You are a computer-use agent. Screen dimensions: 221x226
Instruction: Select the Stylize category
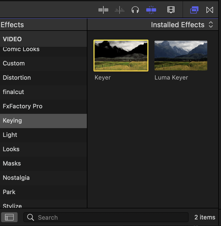[43, 204]
